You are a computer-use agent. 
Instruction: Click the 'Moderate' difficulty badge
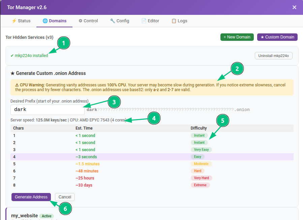(x=201, y=164)
